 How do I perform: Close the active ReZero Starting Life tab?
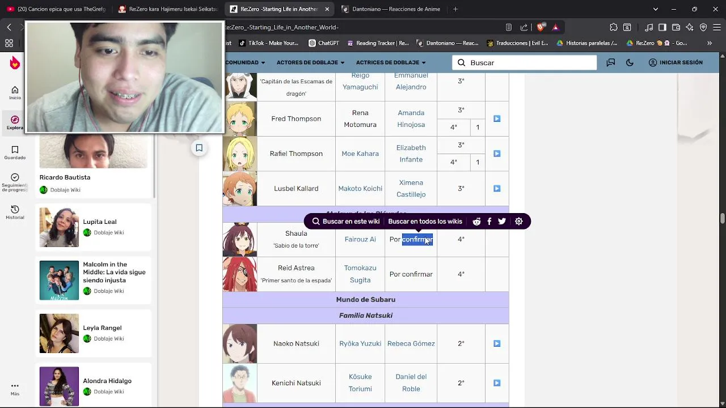pyautogui.click(x=327, y=9)
